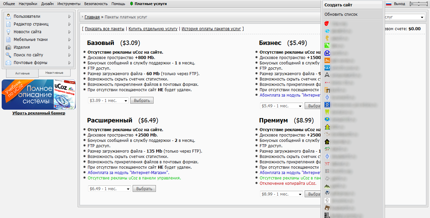Viewport: 430px width, 218px height.
Task: Adjust the slider next to Выход
Action: [x=419, y=4]
